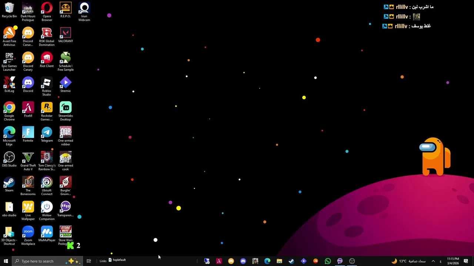Select RISK Global Domination icon
Screen dimensions: 474x266
coord(47,37)
